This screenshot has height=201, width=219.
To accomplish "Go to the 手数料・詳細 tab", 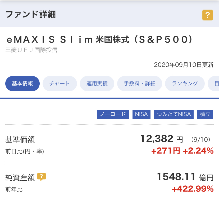I will tap(139, 84).
